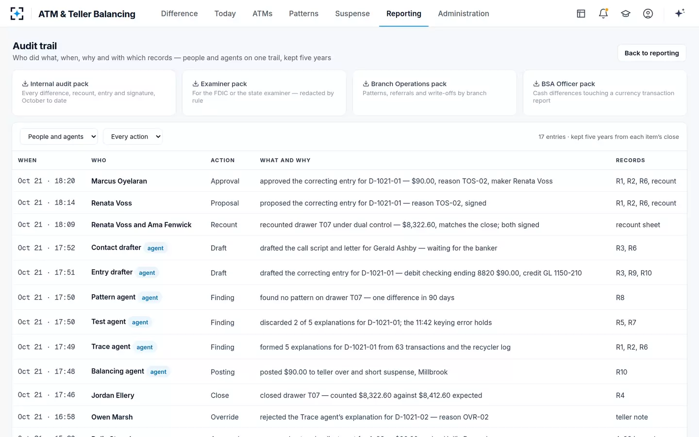Click the name Marcus Oyelaran
The height and width of the screenshot is (437, 699).
tap(119, 181)
